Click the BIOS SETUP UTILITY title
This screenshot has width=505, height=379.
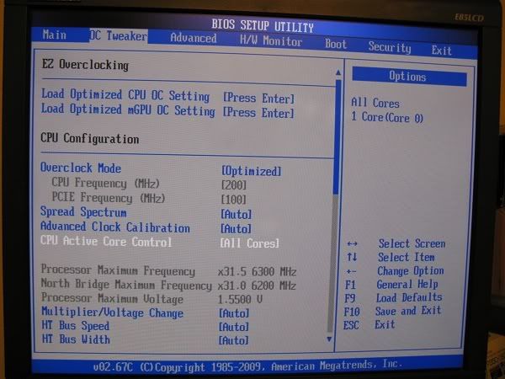[262, 26]
